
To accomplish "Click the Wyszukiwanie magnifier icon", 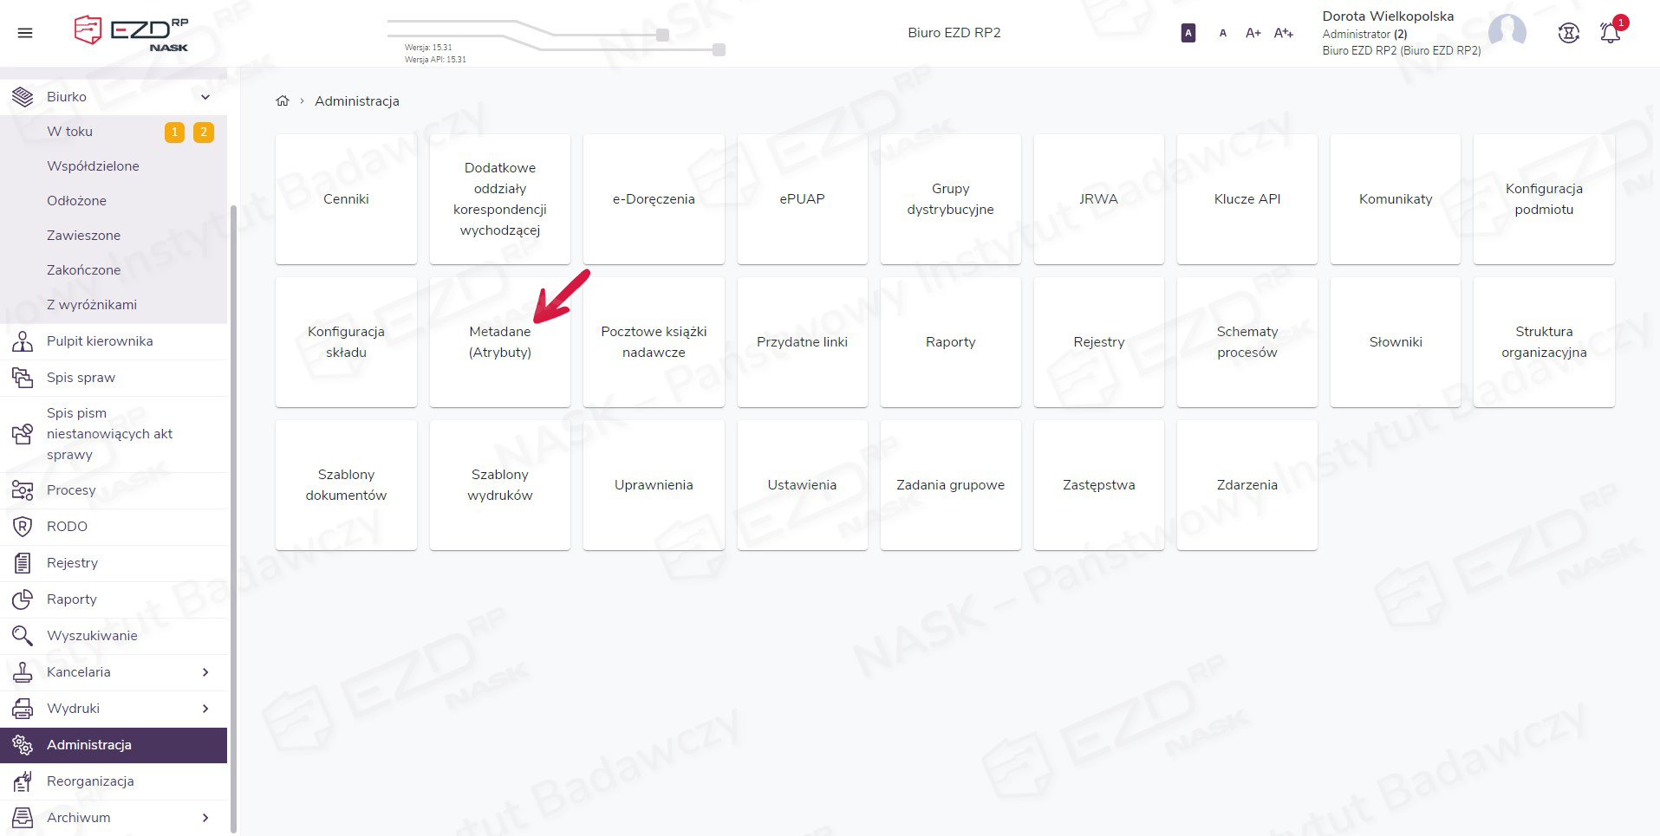I will pos(23,636).
